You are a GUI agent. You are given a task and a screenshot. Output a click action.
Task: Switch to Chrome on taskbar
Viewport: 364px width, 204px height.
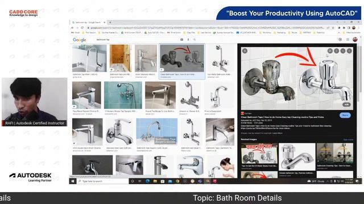(177, 181)
